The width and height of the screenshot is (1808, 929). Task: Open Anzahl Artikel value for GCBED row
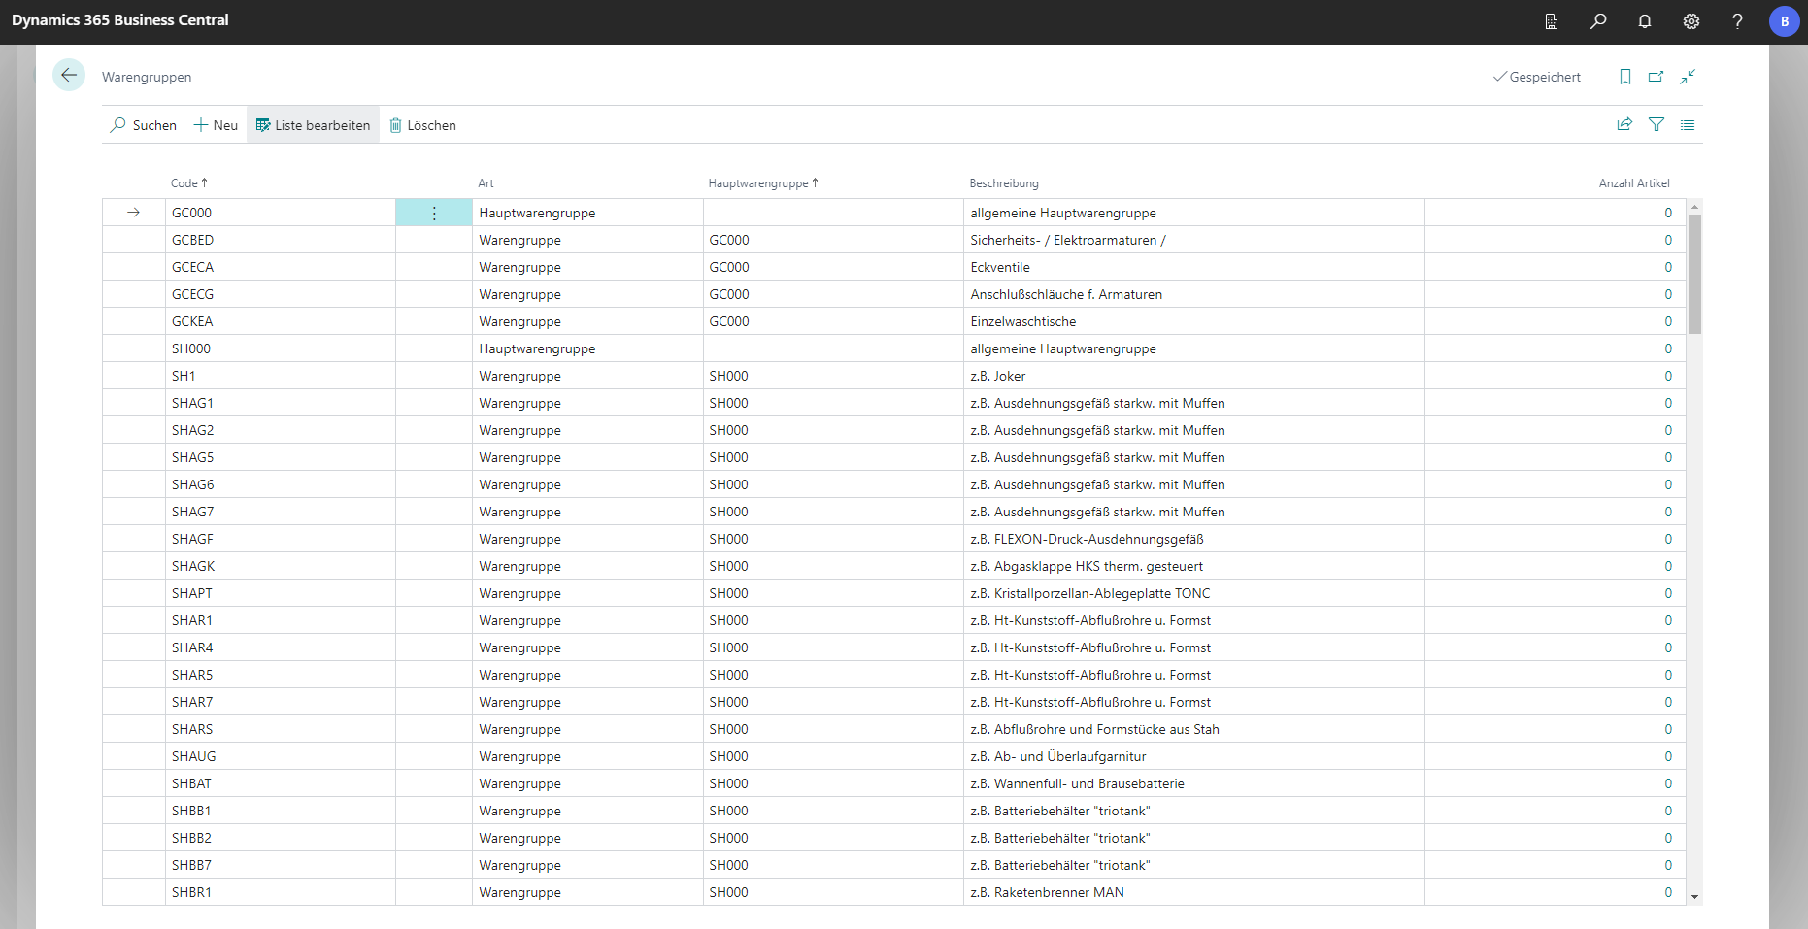1667,240
